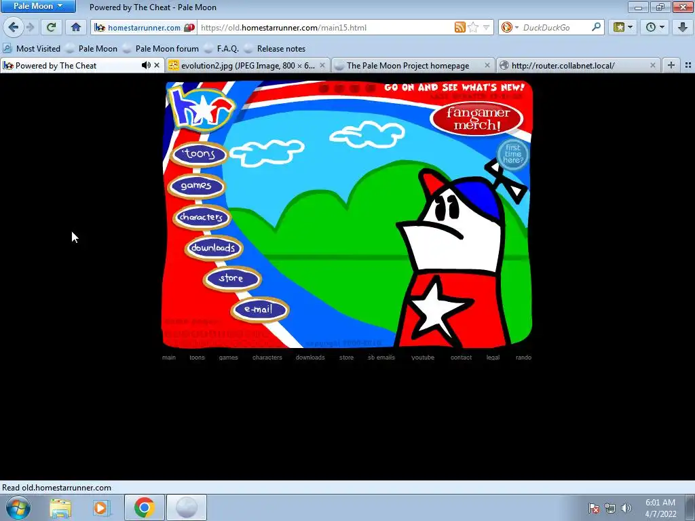Image resolution: width=695 pixels, height=521 pixels.
Task: Click the homestarrunner.com site identity button
Action: [x=144, y=27]
